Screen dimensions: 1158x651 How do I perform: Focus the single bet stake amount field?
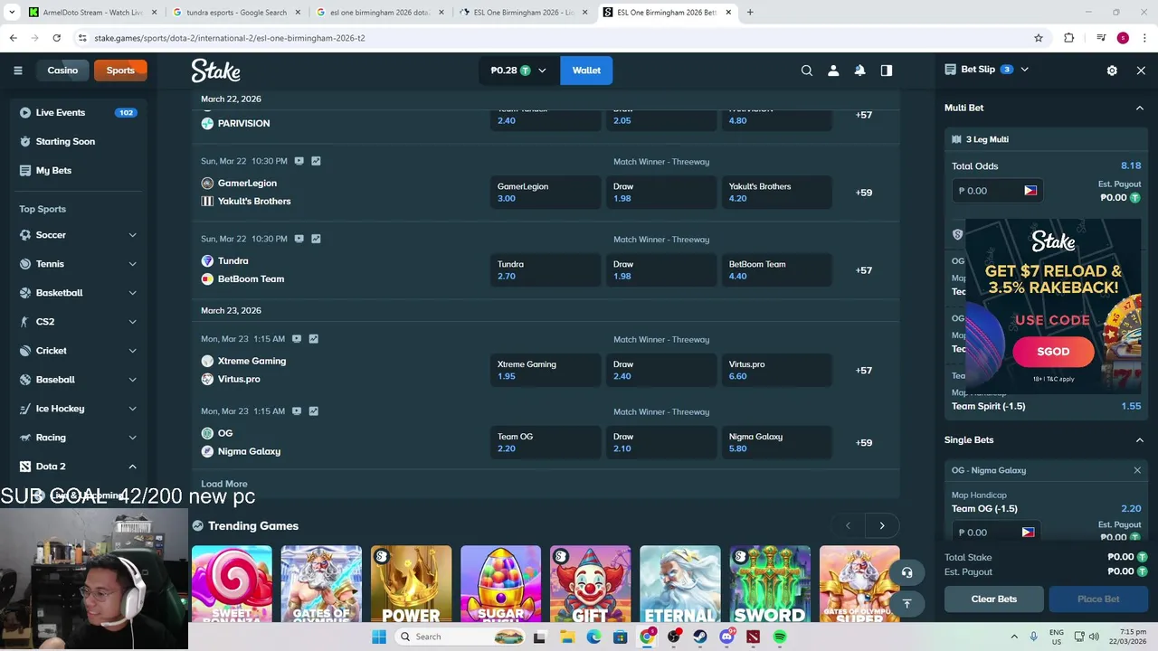(995, 533)
